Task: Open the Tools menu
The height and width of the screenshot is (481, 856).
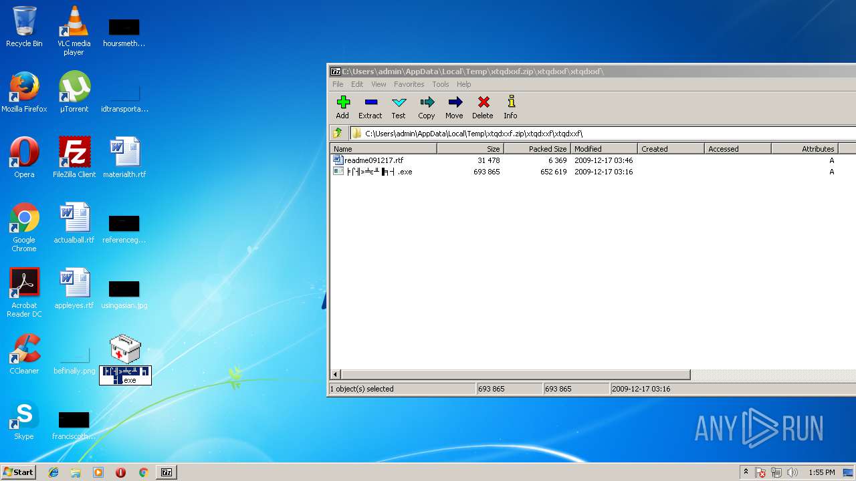Action: click(x=440, y=84)
